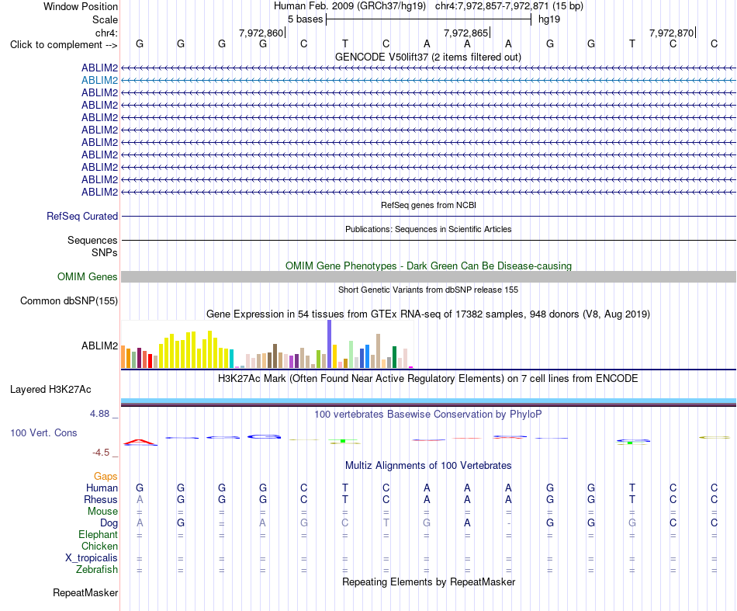Click the Human species row label
This screenshot has height=611, width=737.
pos(102,488)
